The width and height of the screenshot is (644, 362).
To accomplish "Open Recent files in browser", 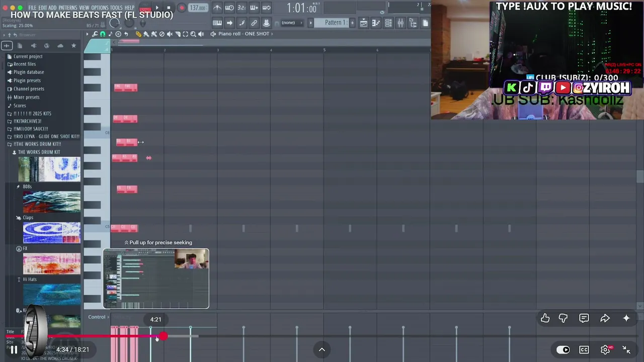I will (24, 64).
